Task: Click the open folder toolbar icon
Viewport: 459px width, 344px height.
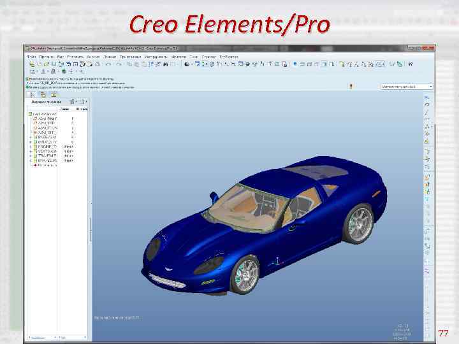Action: [47, 64]
